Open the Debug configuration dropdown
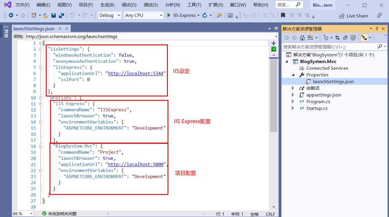 tap(110, 15)
